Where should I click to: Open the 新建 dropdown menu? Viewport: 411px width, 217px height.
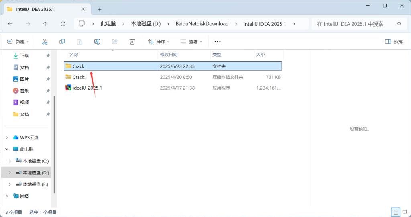[18, 41]
